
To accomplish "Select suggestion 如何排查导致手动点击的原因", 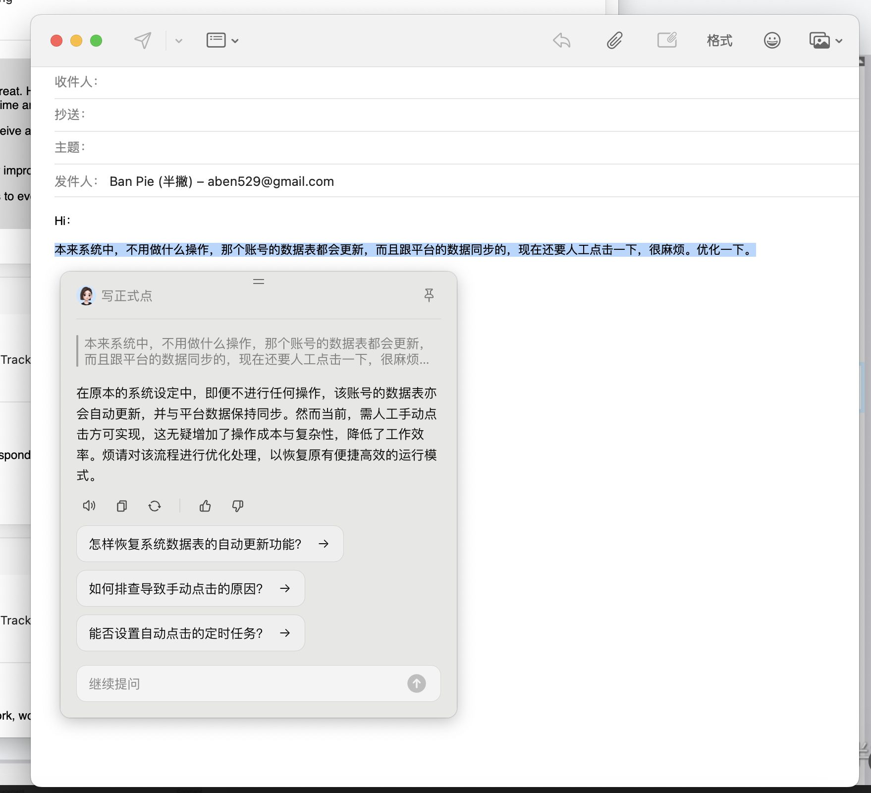I will tap(190, 588).
